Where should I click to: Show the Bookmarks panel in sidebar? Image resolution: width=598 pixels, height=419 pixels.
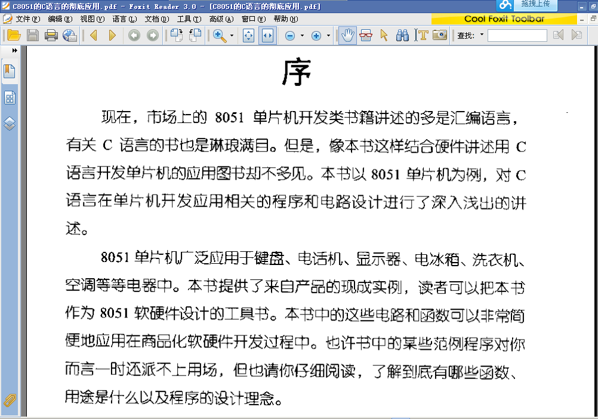pos(10,72)
